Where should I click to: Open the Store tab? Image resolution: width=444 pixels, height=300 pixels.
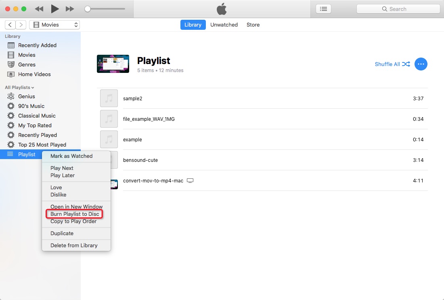pyautogui.click(x=253, y=25)
